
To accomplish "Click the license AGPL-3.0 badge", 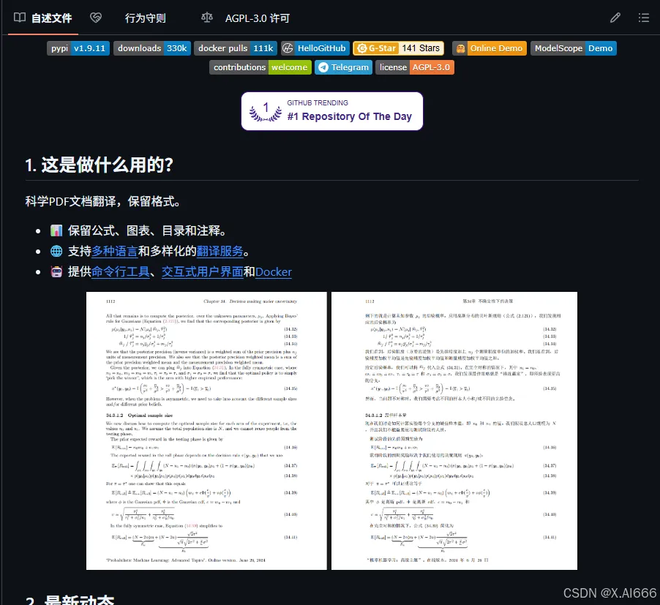I will tap(415, 67).
